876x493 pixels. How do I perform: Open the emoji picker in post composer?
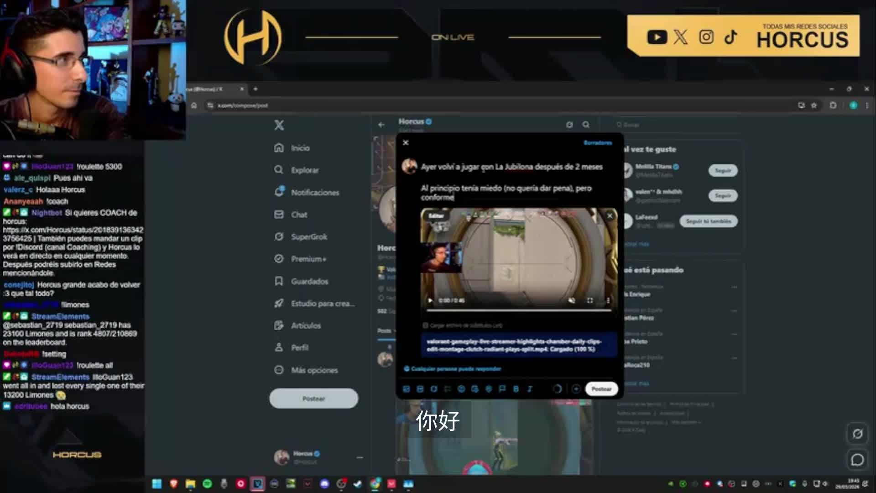461,389
